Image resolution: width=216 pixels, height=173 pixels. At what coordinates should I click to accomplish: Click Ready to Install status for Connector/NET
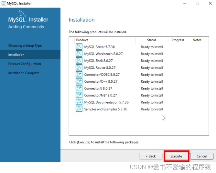click(x=152, y=95)
